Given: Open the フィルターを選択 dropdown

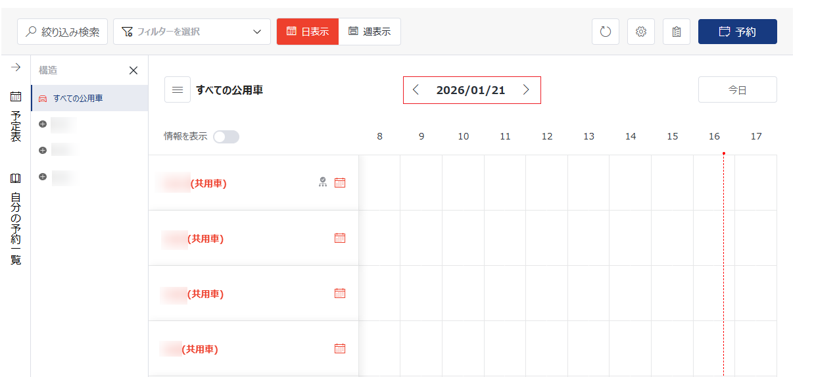Looking at the screenshot, I should 192,32.
